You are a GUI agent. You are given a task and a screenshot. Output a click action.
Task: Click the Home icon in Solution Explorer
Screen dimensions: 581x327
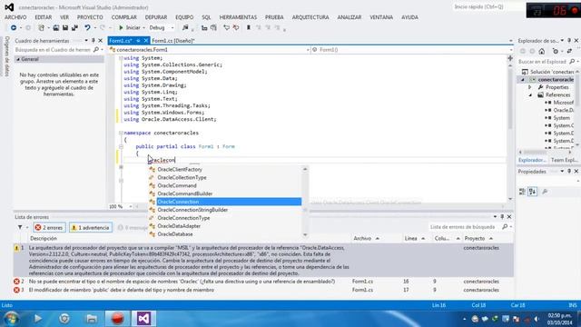coord(542,51)
